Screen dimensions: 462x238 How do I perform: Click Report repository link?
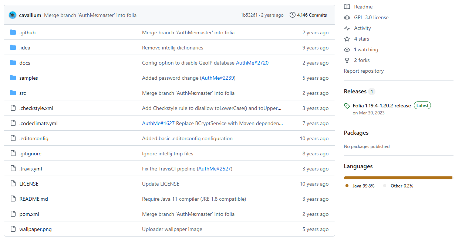tap(364, 71)
